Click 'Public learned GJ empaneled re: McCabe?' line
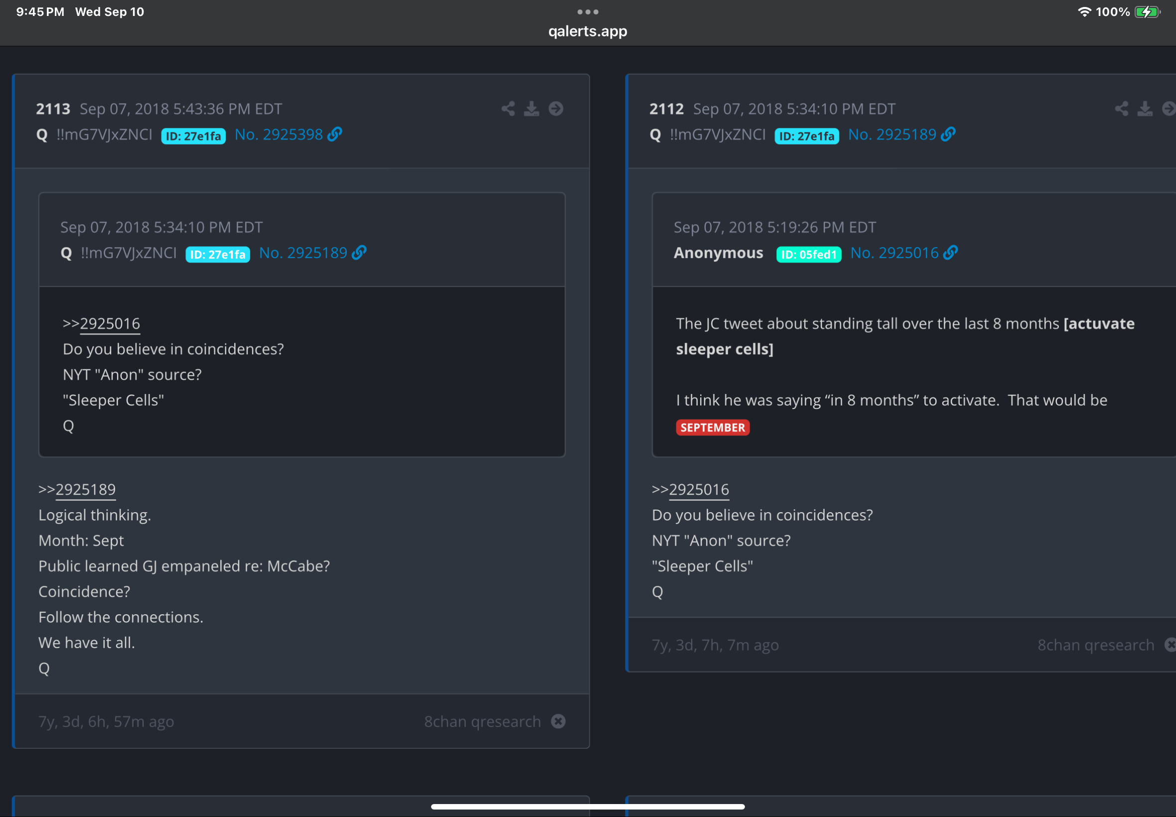 (x=184, y=566)
